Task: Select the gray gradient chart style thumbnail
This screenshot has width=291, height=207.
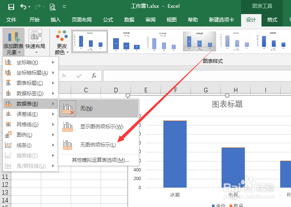Action: (x=200, y=41)
